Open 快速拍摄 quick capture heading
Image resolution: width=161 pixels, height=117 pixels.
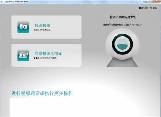(x=42, y=25)
